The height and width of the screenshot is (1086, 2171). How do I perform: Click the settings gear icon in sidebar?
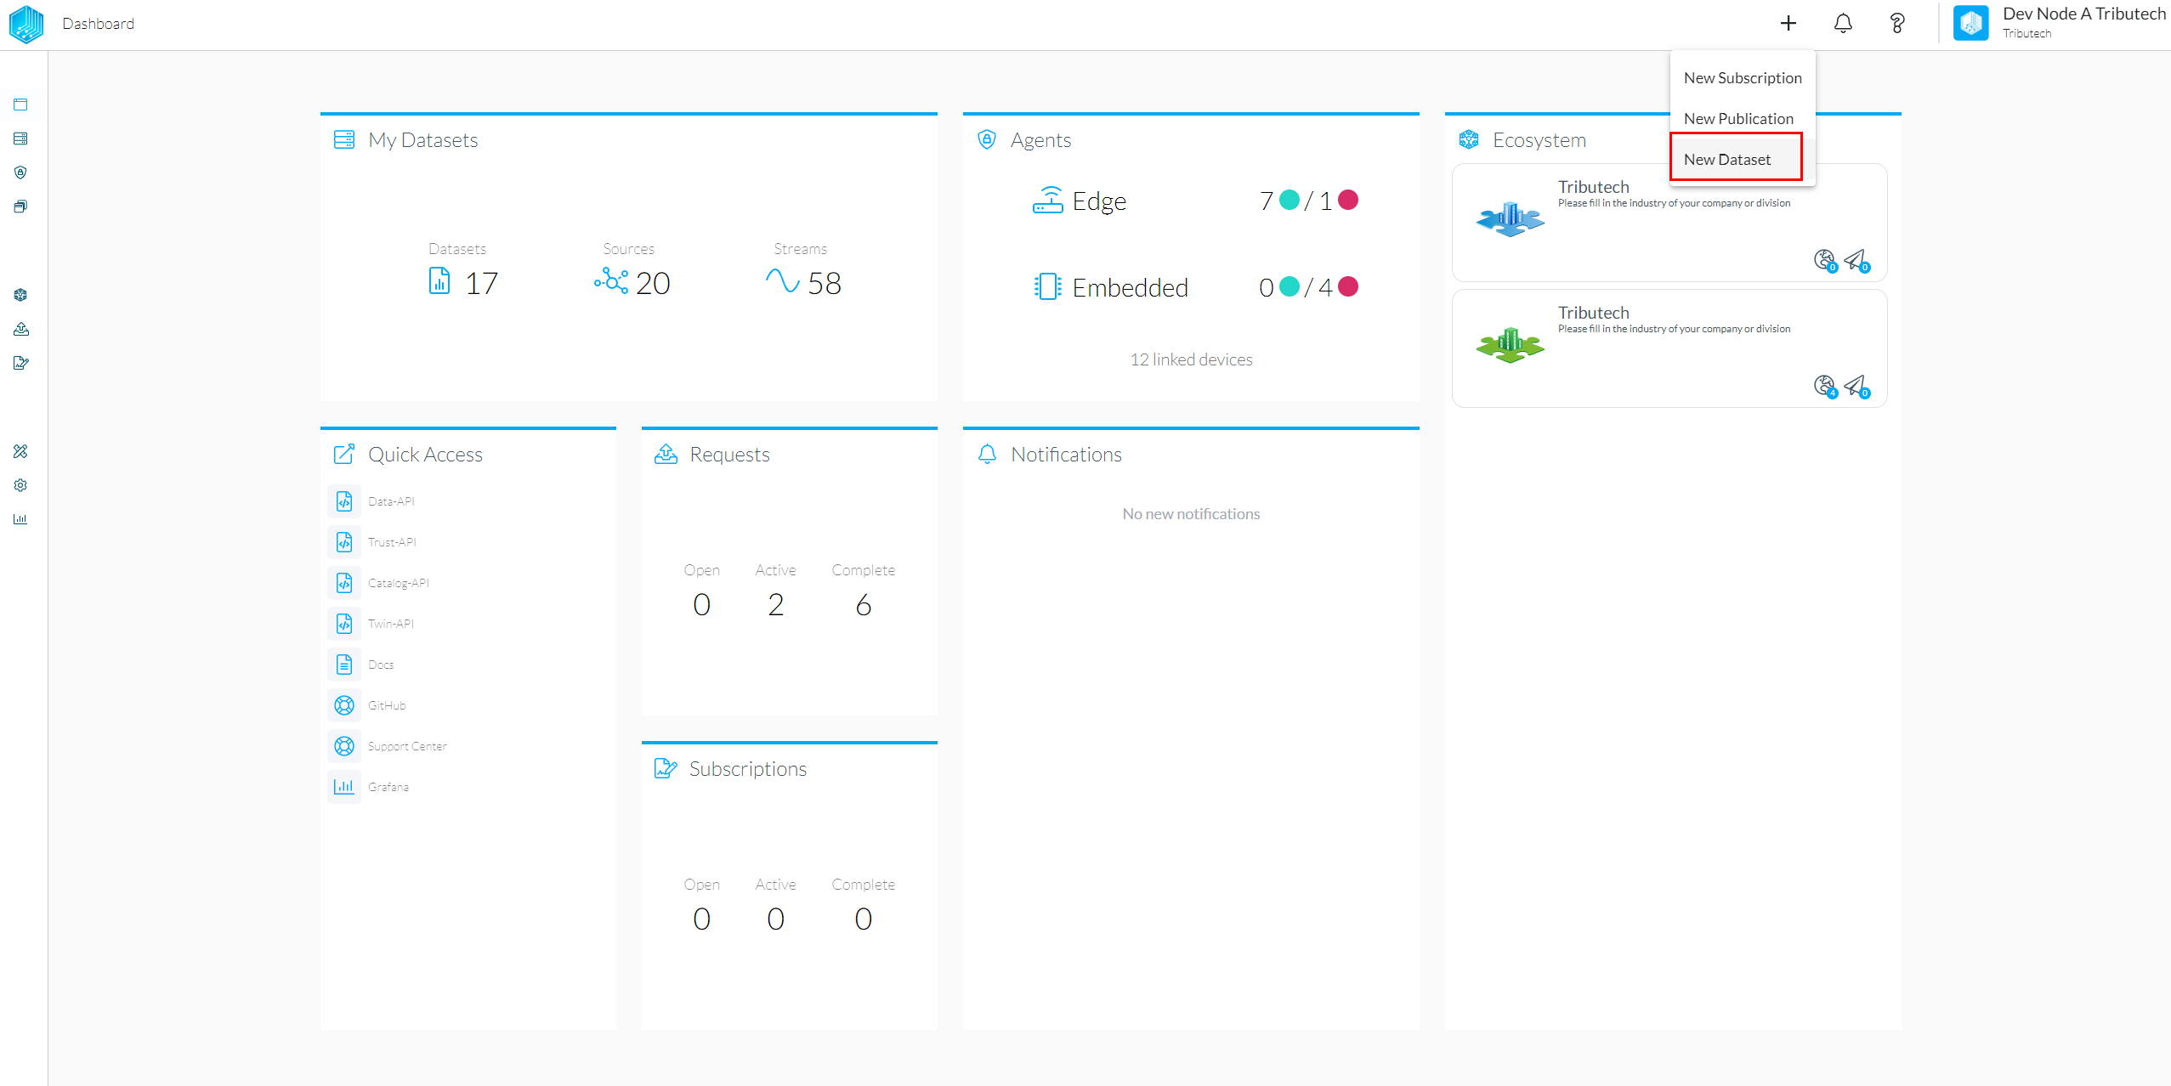pos(20,485)
